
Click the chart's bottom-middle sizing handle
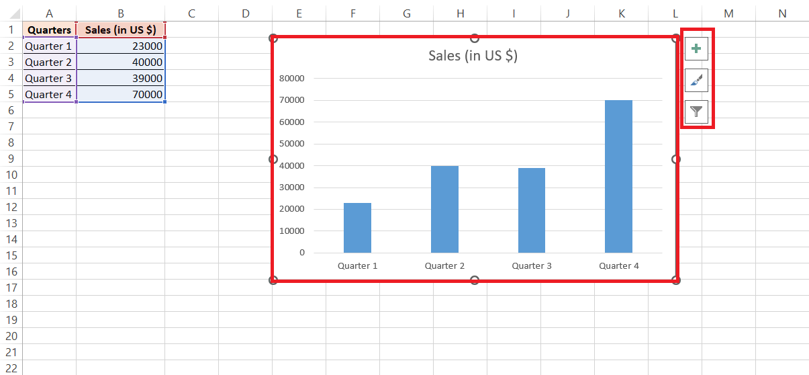coord(475,280)
